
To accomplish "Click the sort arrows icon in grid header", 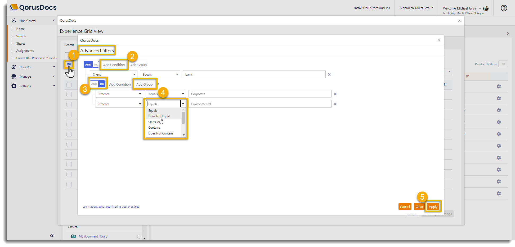I will coord(445,84).
